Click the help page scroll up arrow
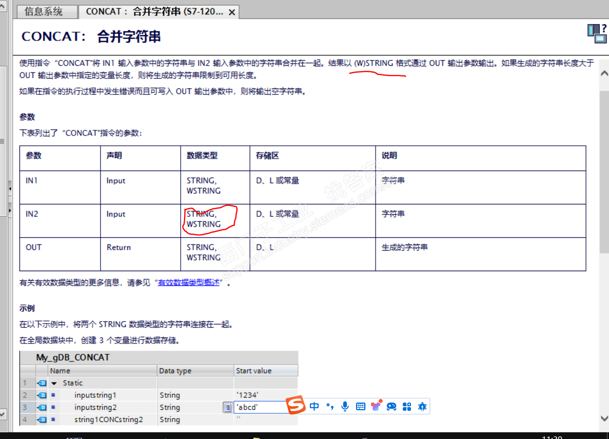 coord(604,73)
